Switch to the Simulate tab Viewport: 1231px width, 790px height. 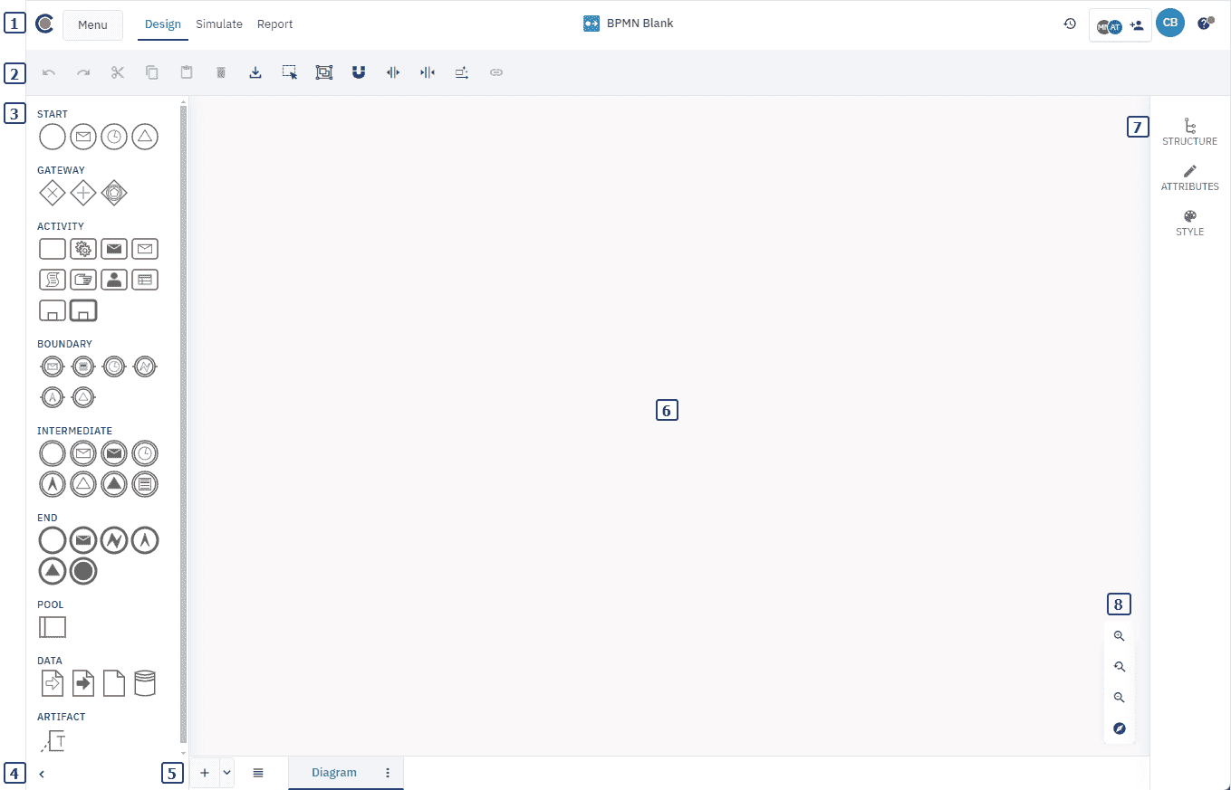click(x=219, y=24)
